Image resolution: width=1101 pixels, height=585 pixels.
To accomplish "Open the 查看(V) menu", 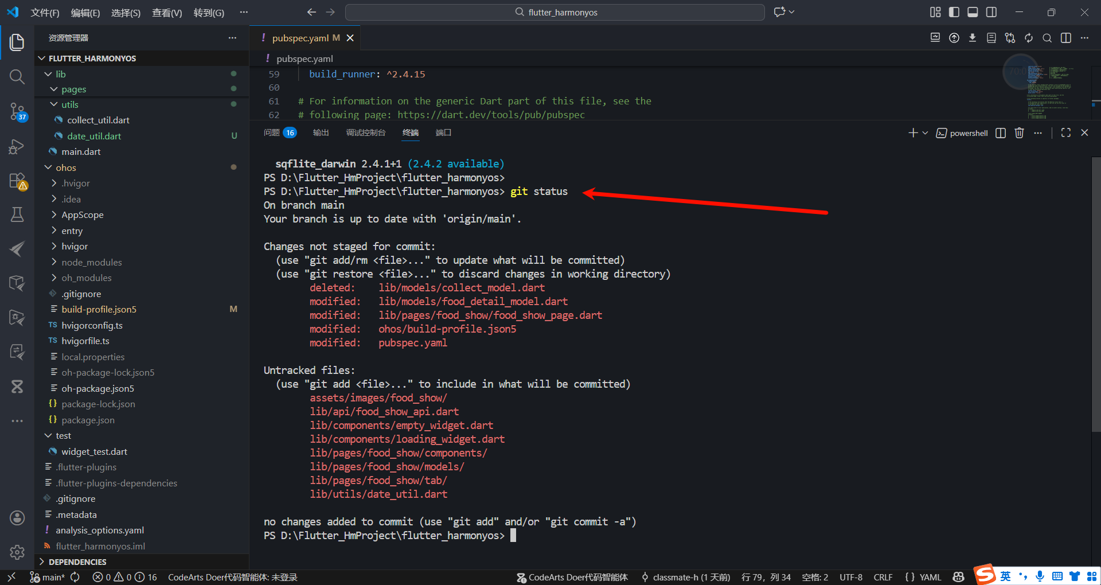I will 167,13.
